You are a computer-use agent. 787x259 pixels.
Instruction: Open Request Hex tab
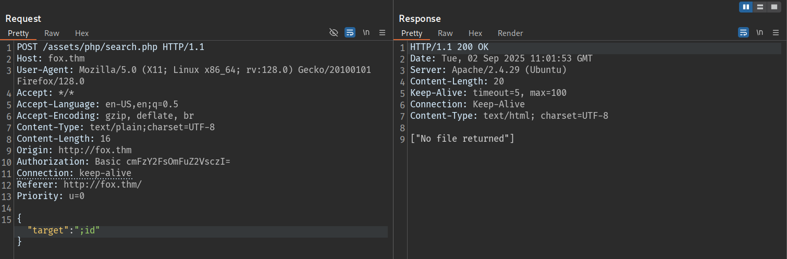coord(82,33)
